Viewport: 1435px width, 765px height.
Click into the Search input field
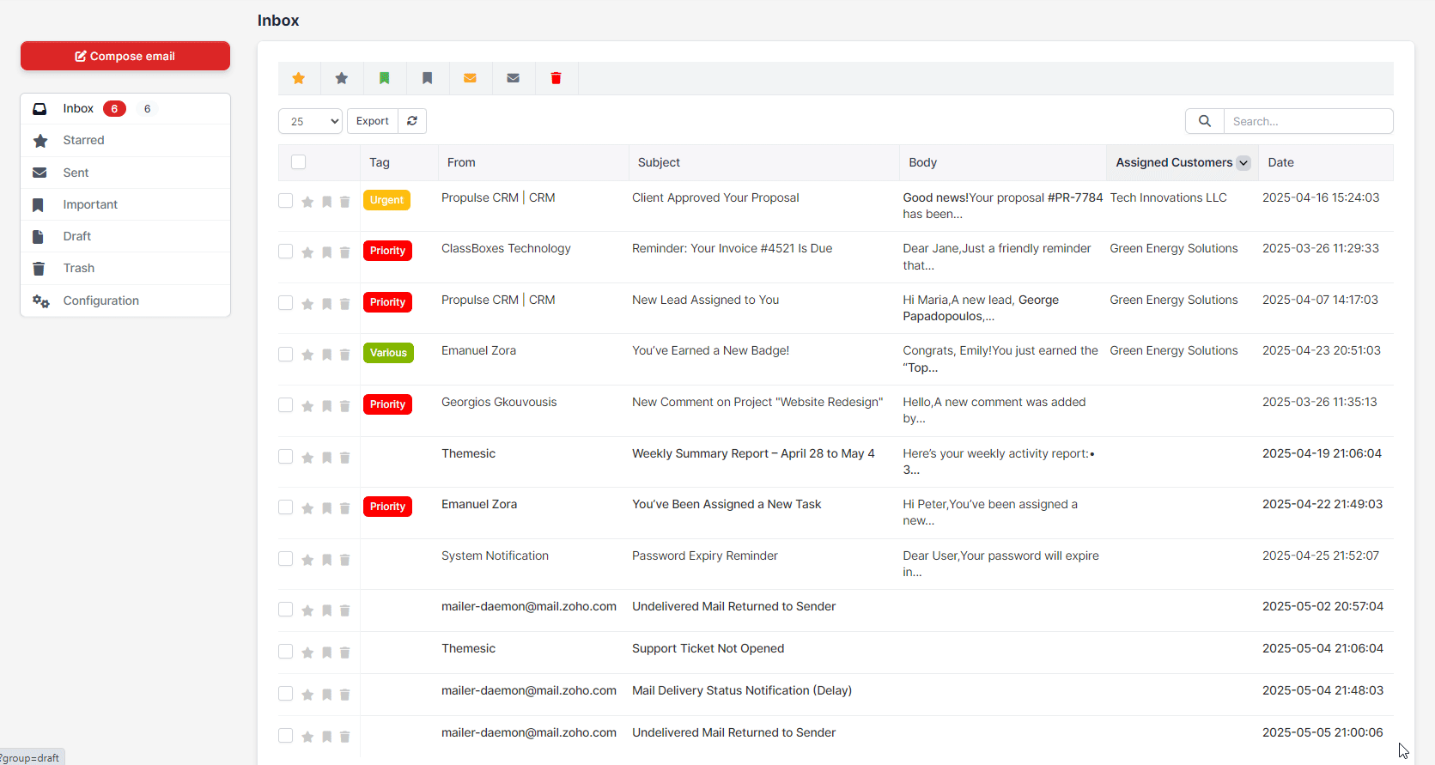(1307, 121)
